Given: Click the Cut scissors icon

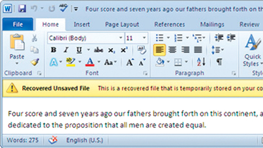Looking at the screenshot, I should click(x=34, y=38).
